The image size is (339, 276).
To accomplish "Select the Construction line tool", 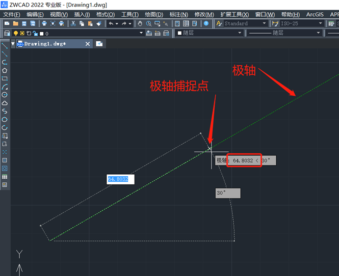I will [5, 54].
